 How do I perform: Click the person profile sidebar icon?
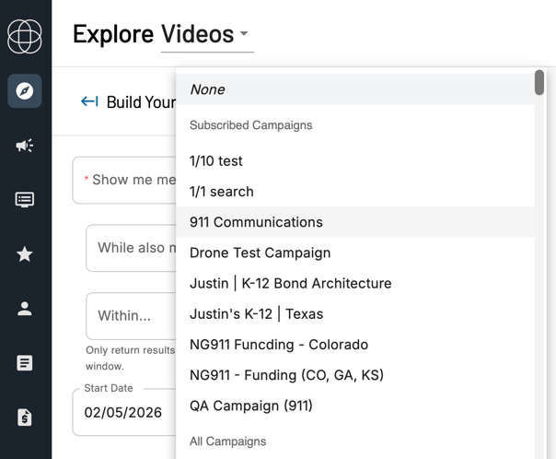(25, 309)
